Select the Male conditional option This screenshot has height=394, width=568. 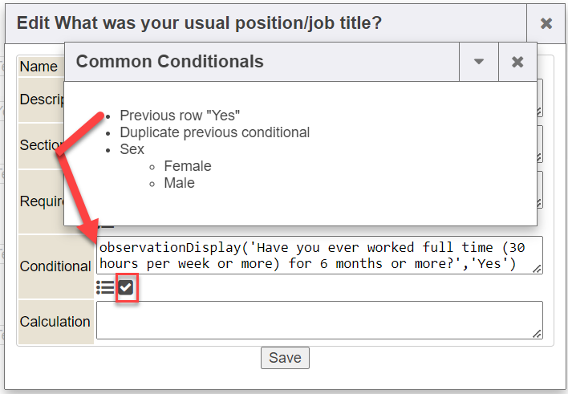pyautogui.click(x=179, y=183)
